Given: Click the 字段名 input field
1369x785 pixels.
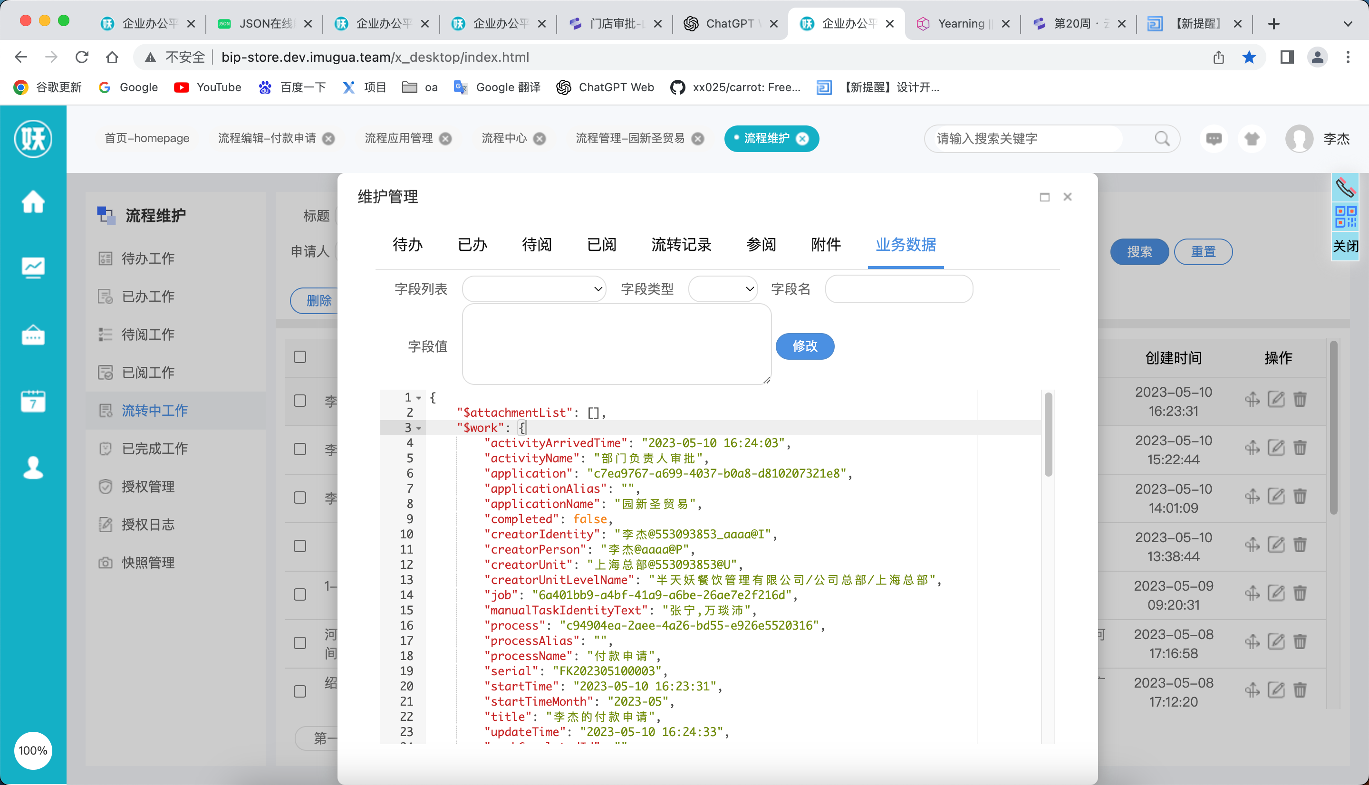Looking at the screenshot, I should click(x=898, y=289).
